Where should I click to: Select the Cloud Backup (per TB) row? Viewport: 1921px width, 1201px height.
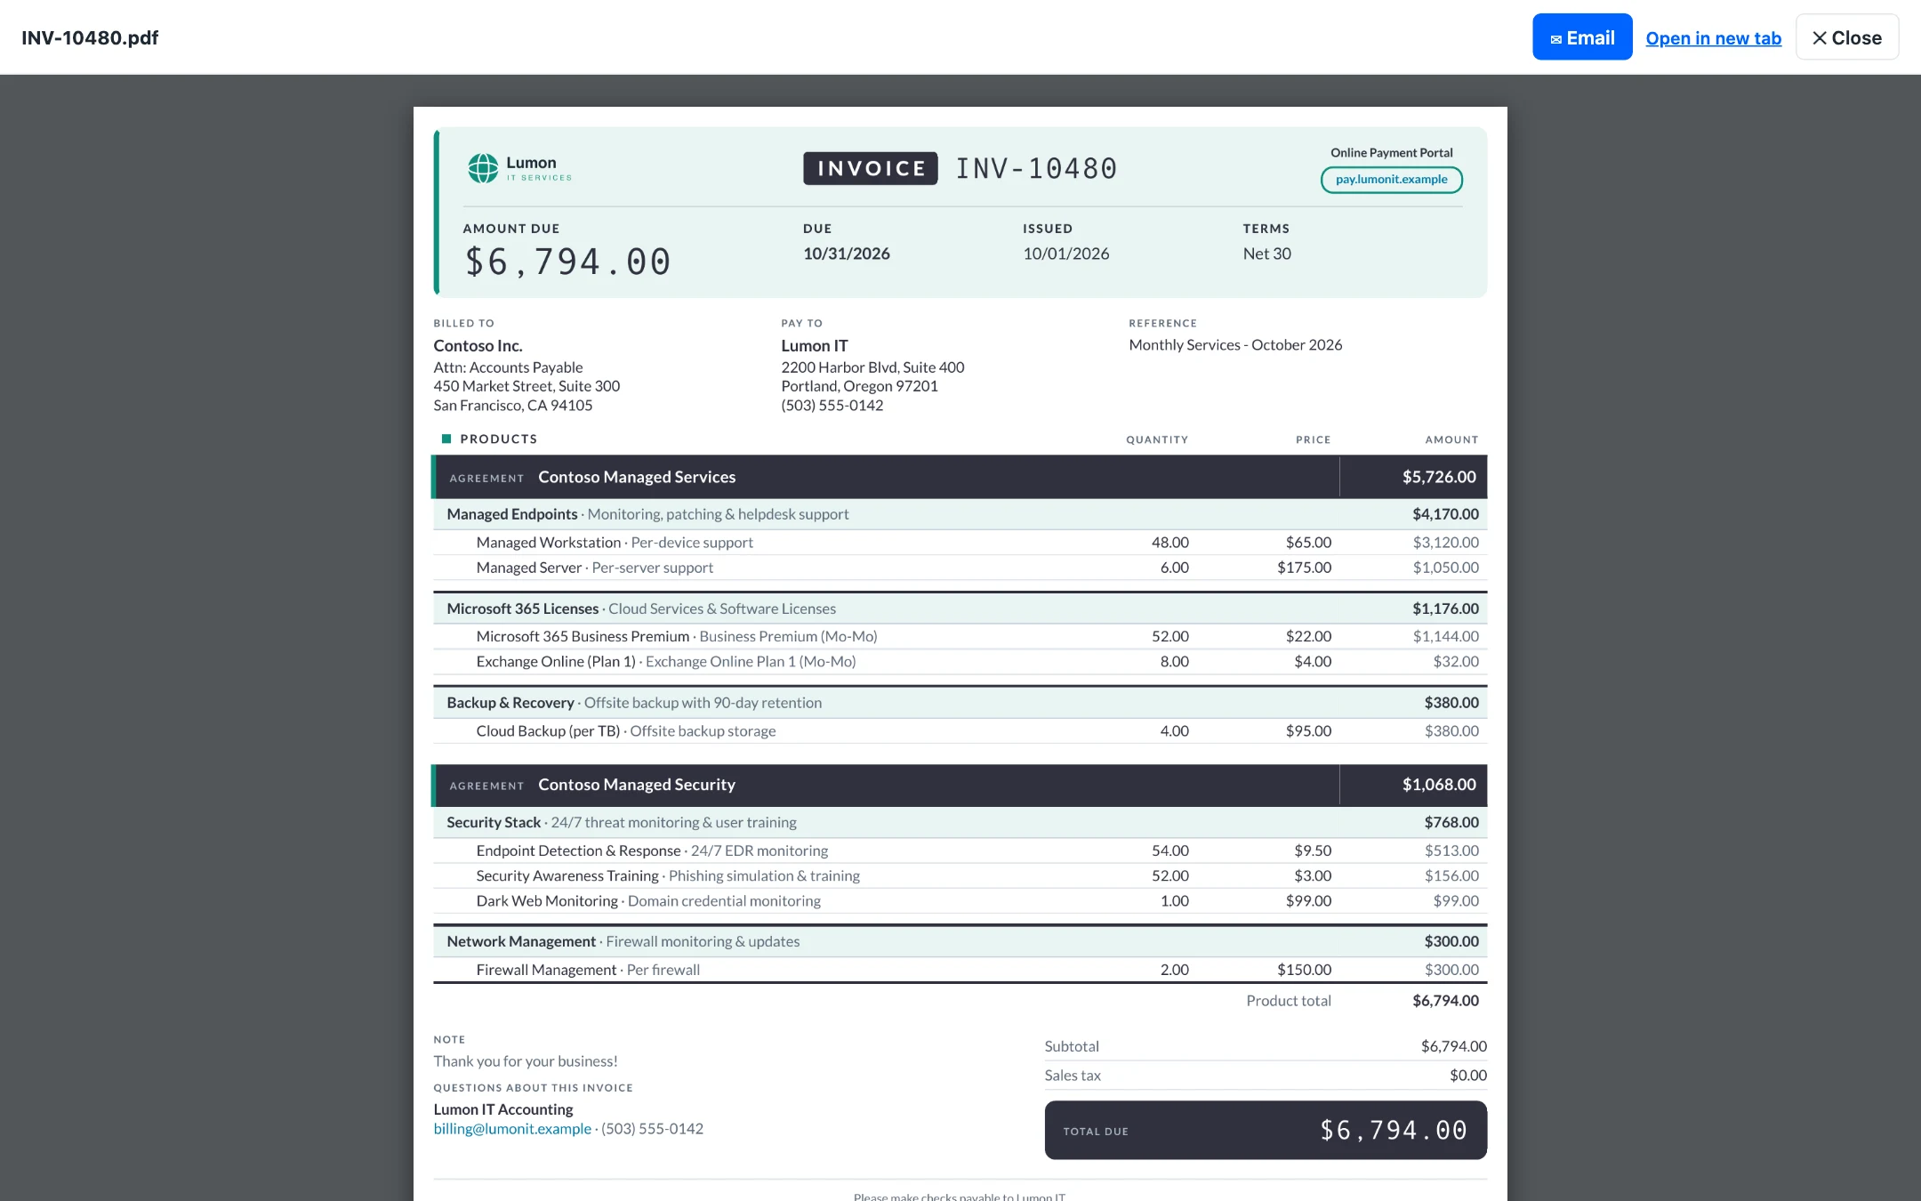pos(960,731)
